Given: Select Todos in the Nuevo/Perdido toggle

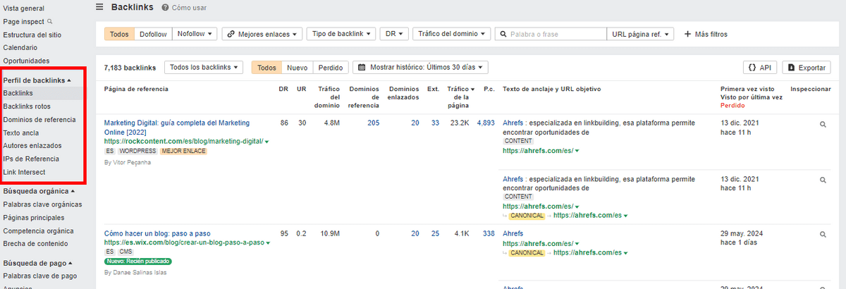Looking at the screenshot, I should (266, 67).
